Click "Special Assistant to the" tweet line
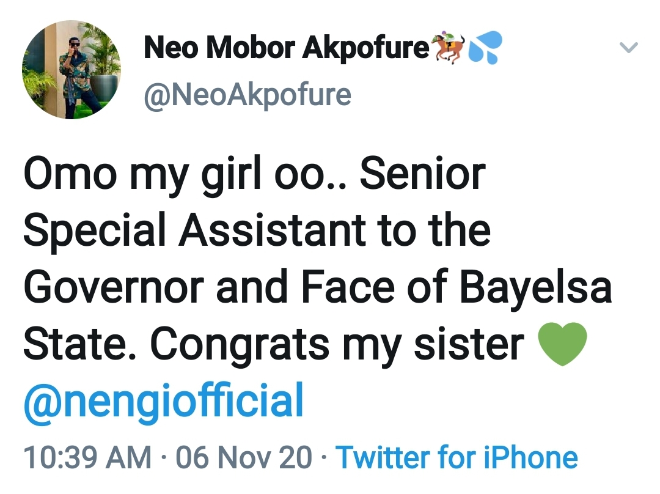The height and width of the screenshot is (494, 660). click(257, 231)
